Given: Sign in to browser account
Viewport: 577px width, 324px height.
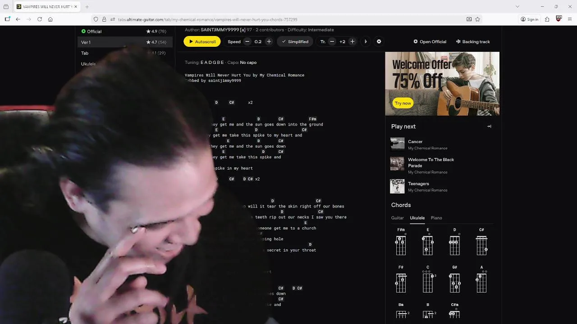Looking at the screenshot, I should tap(529, 19).
